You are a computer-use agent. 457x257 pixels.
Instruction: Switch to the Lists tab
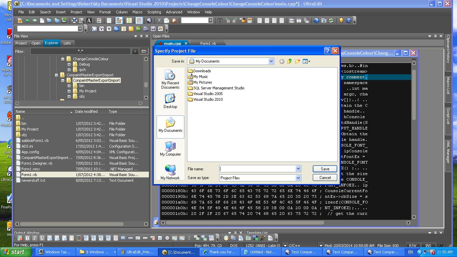[67, 43]
